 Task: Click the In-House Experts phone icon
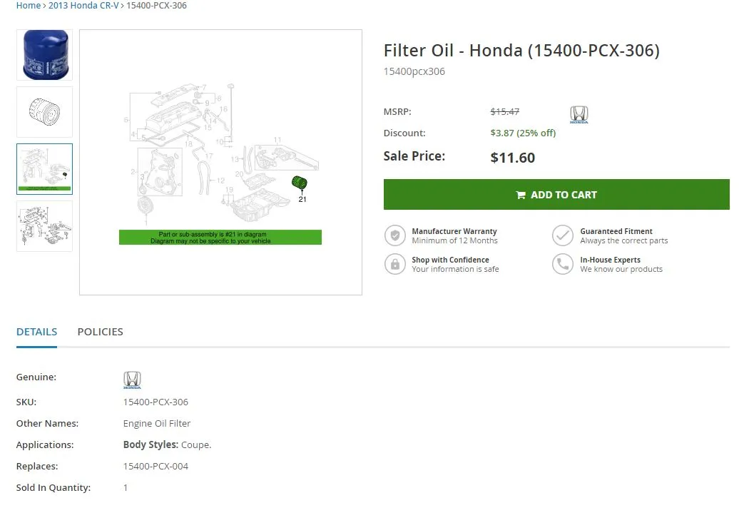click(x=563, y=264)
